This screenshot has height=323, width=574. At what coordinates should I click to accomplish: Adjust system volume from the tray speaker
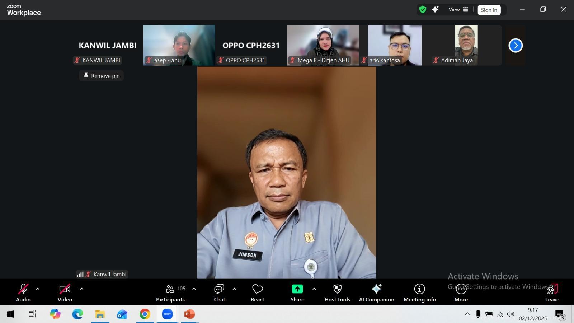(510, 314)
